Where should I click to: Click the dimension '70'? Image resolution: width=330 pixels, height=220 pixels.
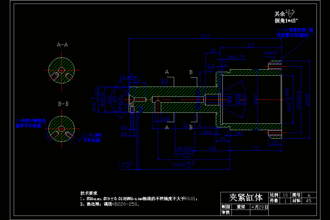(256, 148)
